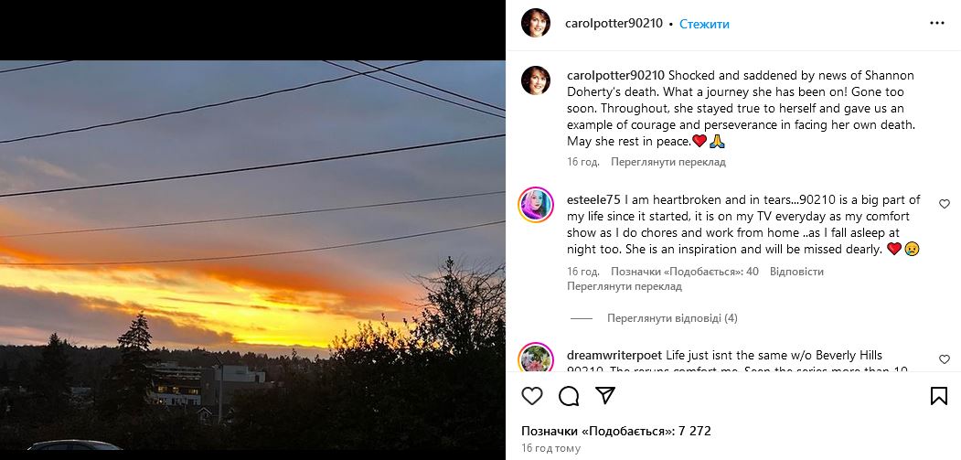Open dreamwriterpoet's profile picture
961x460 pixels.
pos(536,358)
